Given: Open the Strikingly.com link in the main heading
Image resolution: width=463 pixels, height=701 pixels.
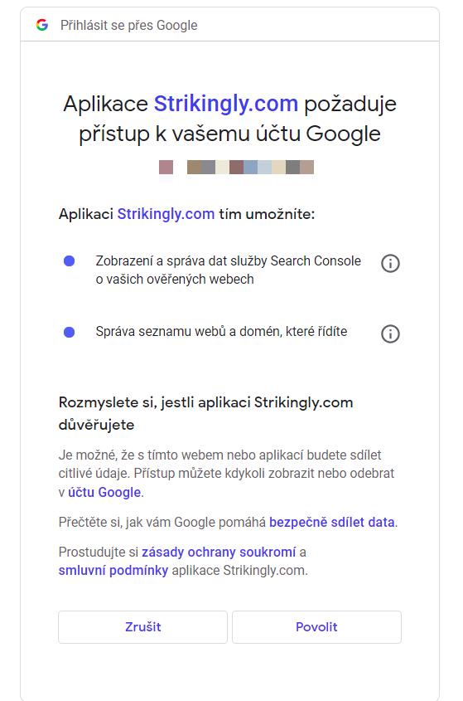Looking at the screenshot, I should point(226,104).
